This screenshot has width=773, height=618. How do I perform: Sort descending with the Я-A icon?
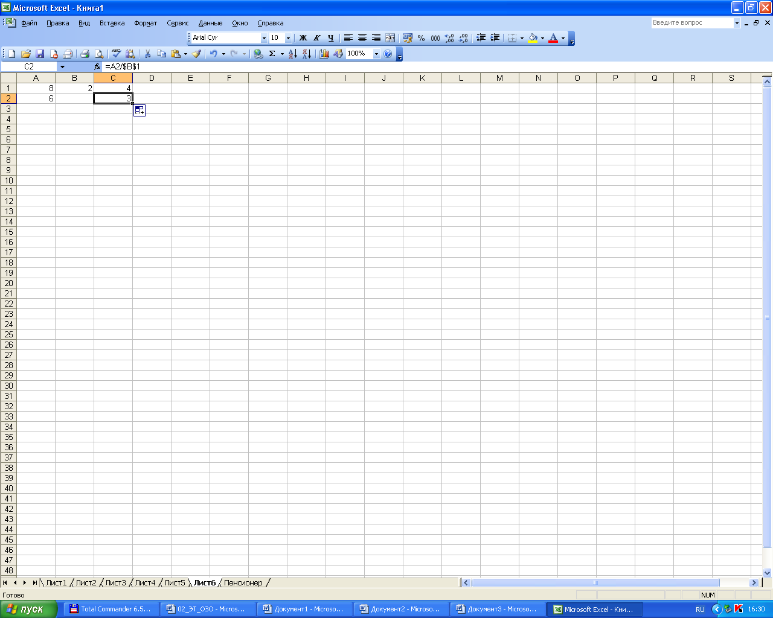(307, 54)
